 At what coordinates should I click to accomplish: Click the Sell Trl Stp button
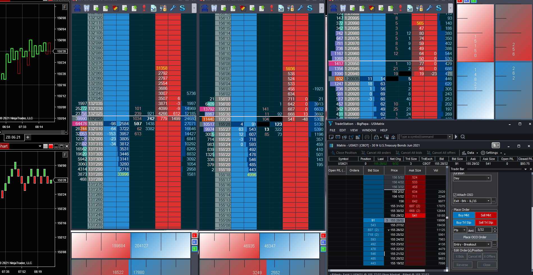click(x=486, y=223)
